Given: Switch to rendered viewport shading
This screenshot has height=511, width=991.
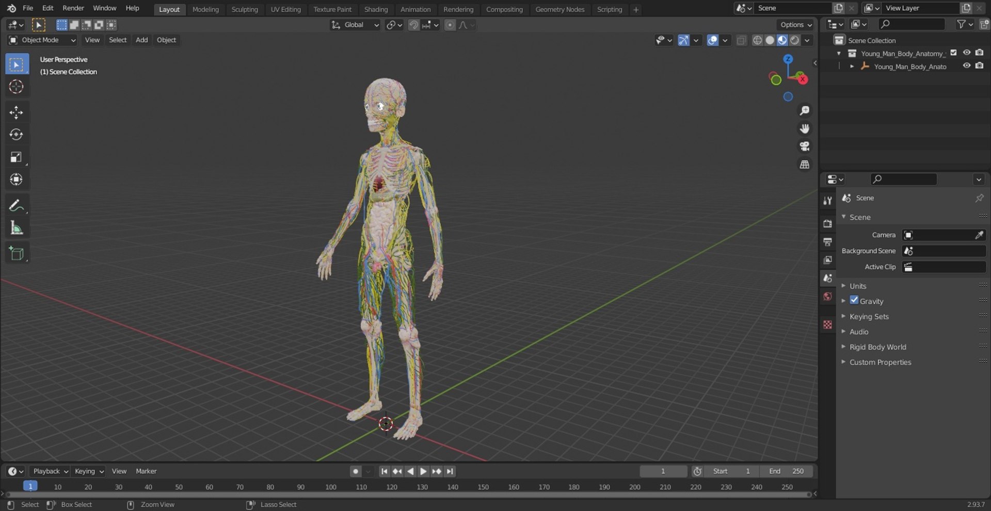Looking at the screenshot, I should point(795,40).
